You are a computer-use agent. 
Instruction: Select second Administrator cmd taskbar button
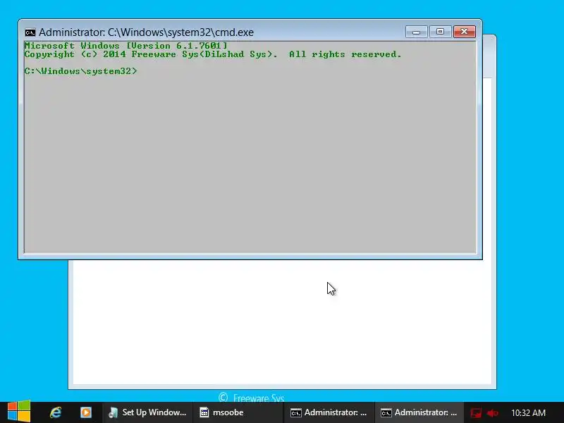(x=419, y=412)
